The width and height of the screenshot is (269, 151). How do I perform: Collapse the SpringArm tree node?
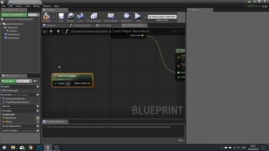coord(4,27)
